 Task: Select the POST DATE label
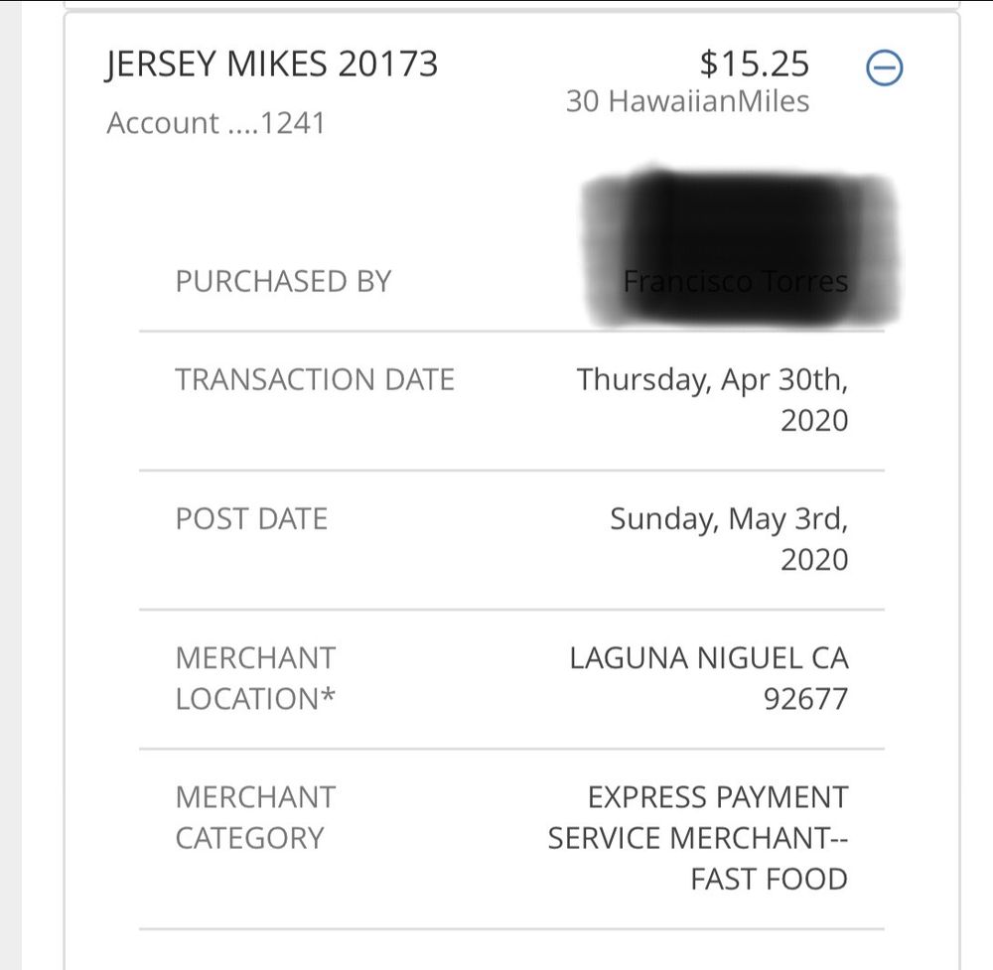click(251, 518)
